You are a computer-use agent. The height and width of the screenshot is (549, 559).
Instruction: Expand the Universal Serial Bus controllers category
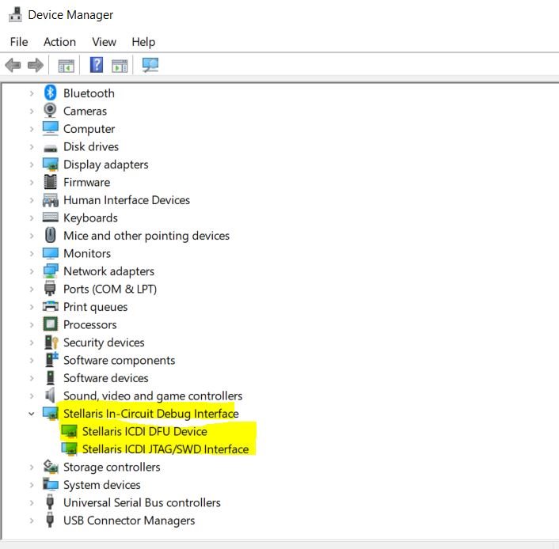[x=32, y=502]
